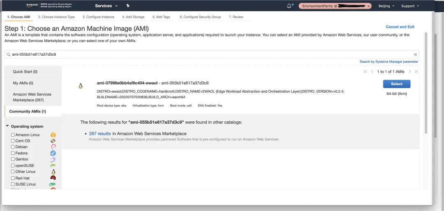
Task: Click the 'Boot mode: uefi' detail text
Action: (180, 106)
